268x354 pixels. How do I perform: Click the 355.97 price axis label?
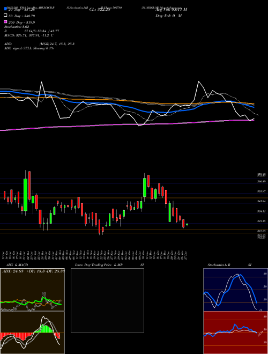pos(262,191)
